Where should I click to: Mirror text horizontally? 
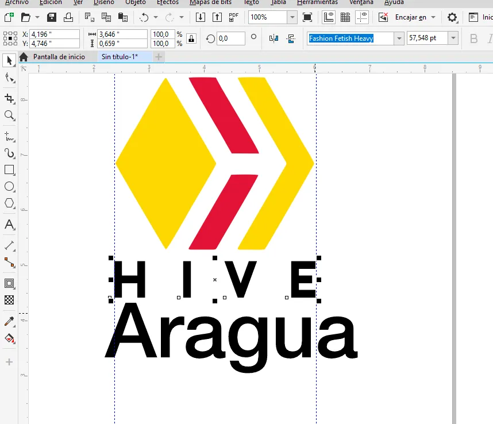point(274,38)
